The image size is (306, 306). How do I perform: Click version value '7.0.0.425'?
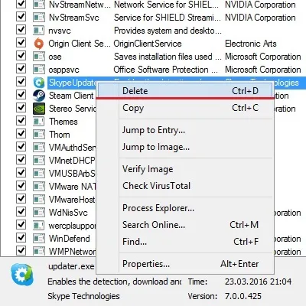point(243,296)
